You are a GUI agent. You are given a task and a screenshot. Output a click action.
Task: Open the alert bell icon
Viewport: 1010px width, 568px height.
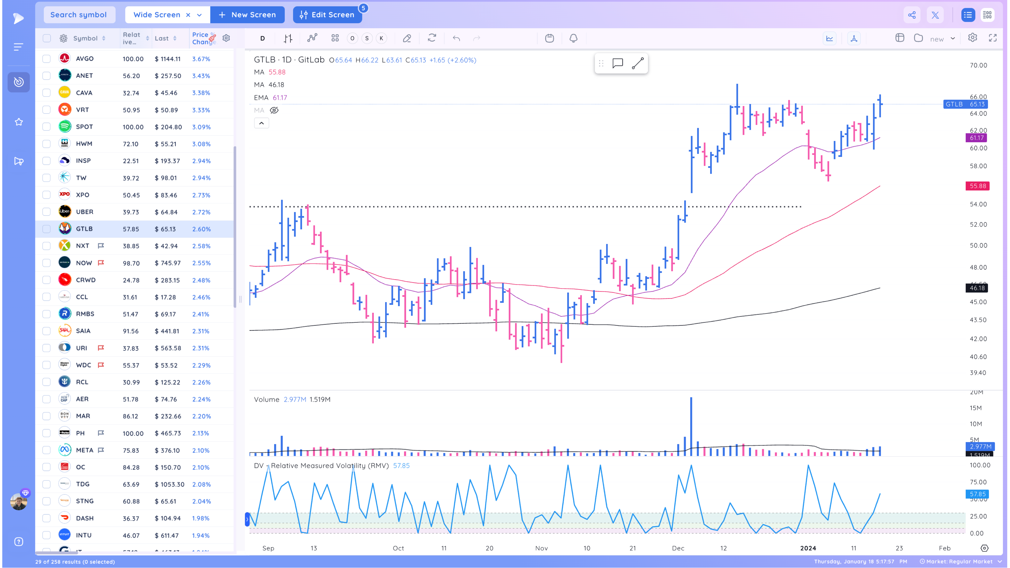click(x=573, y=38)
